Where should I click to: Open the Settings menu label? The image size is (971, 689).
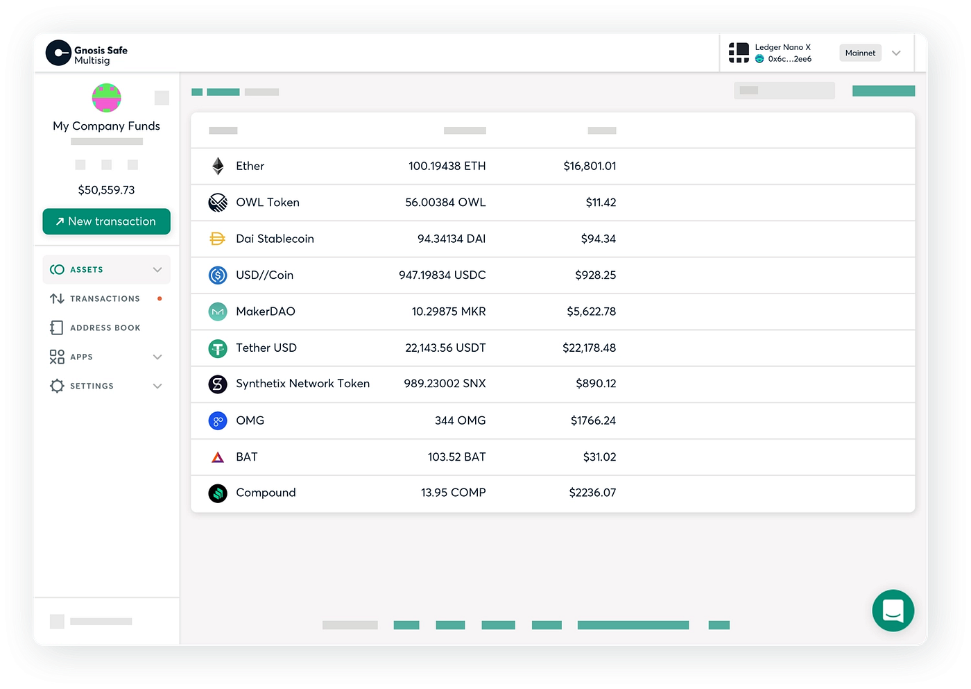tap(92, 386)
